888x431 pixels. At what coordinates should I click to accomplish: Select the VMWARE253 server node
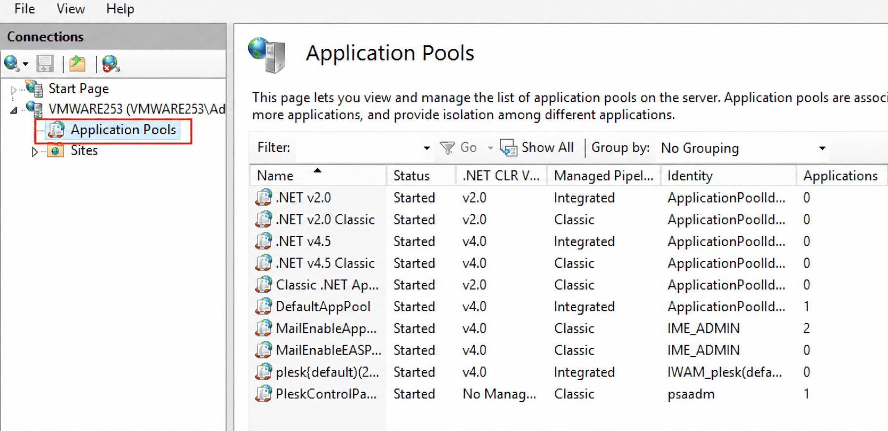[x=137, y=109]
